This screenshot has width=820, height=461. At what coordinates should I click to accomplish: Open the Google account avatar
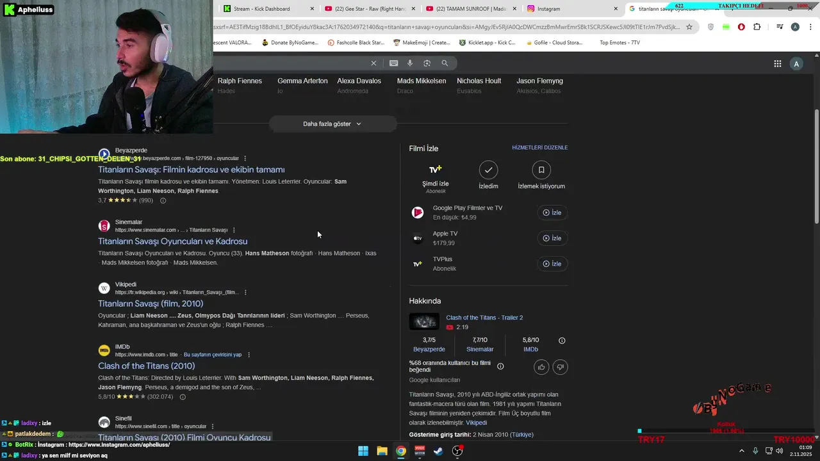point(796,63)
